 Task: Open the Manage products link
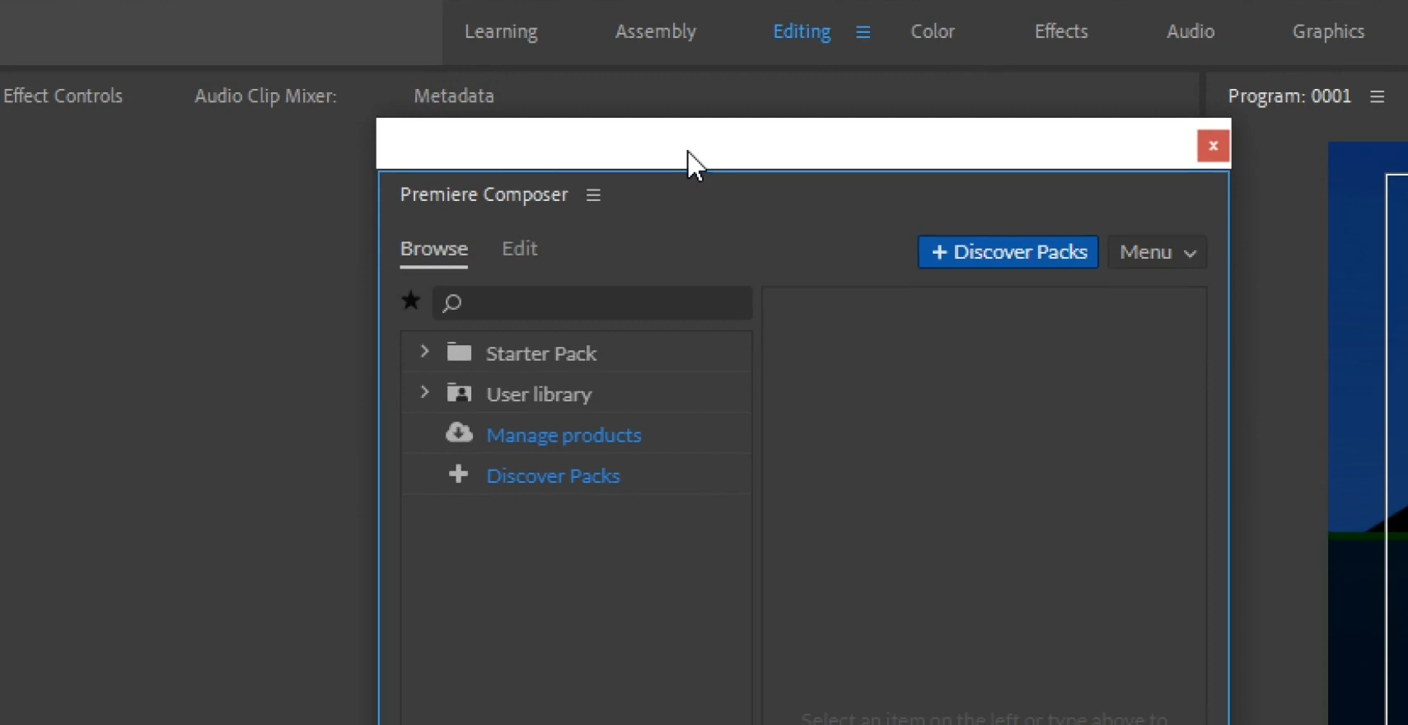coord(564,435)
